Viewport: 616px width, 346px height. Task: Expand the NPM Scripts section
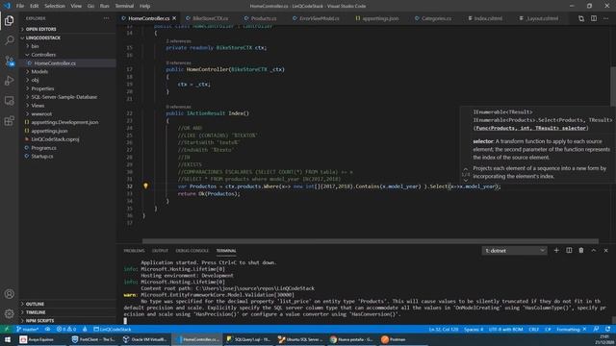click(39, 320)
